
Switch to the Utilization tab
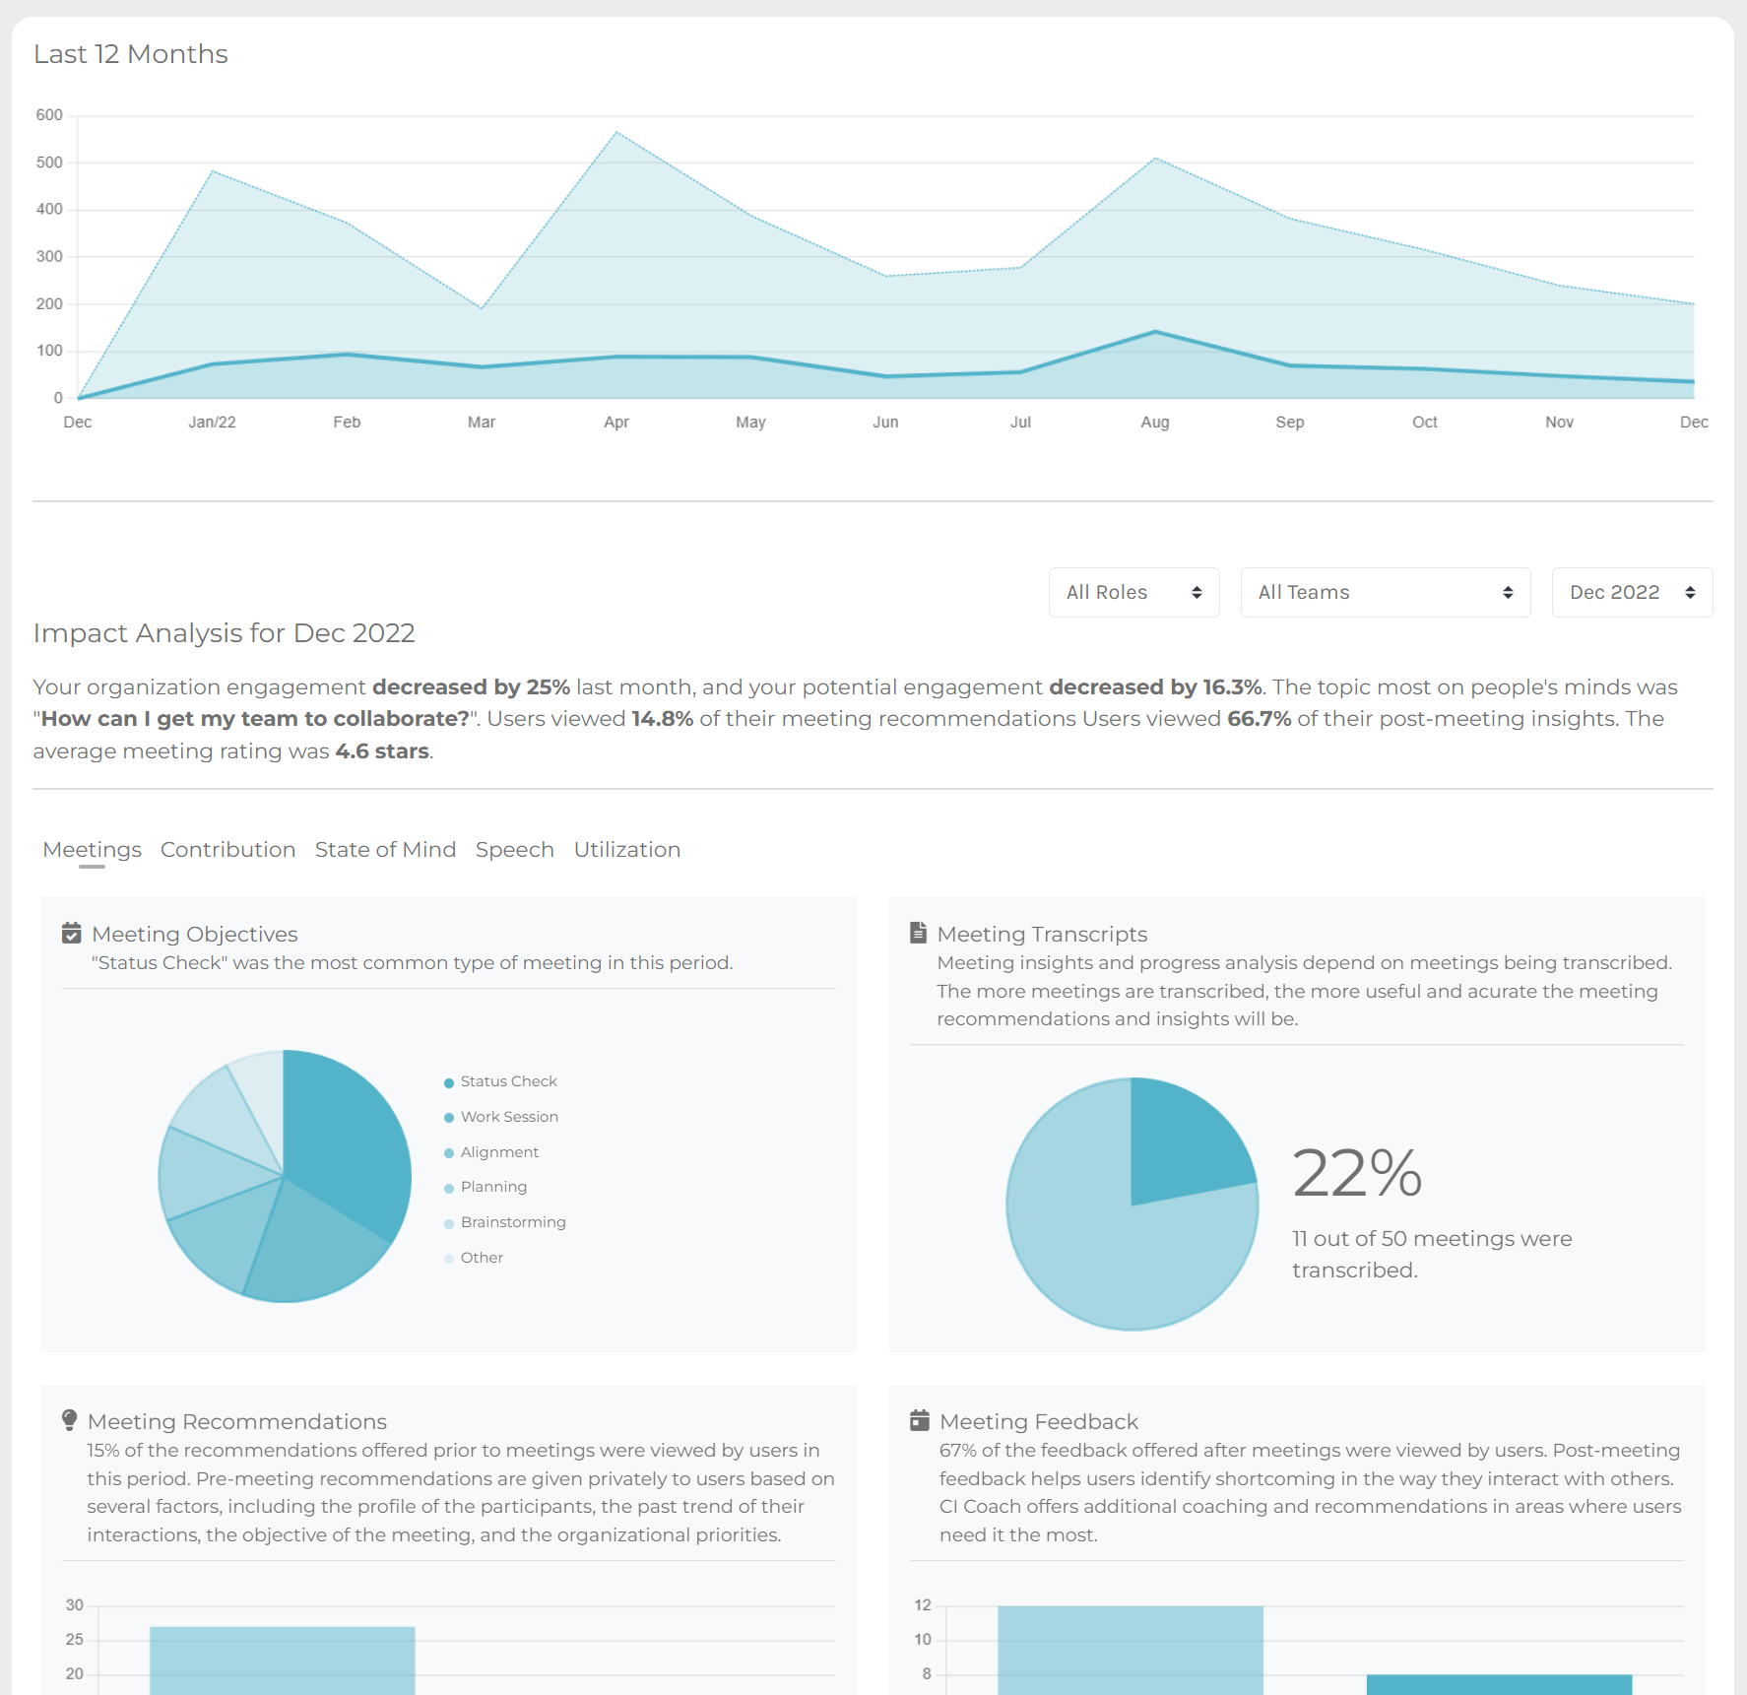click(627, 849)
